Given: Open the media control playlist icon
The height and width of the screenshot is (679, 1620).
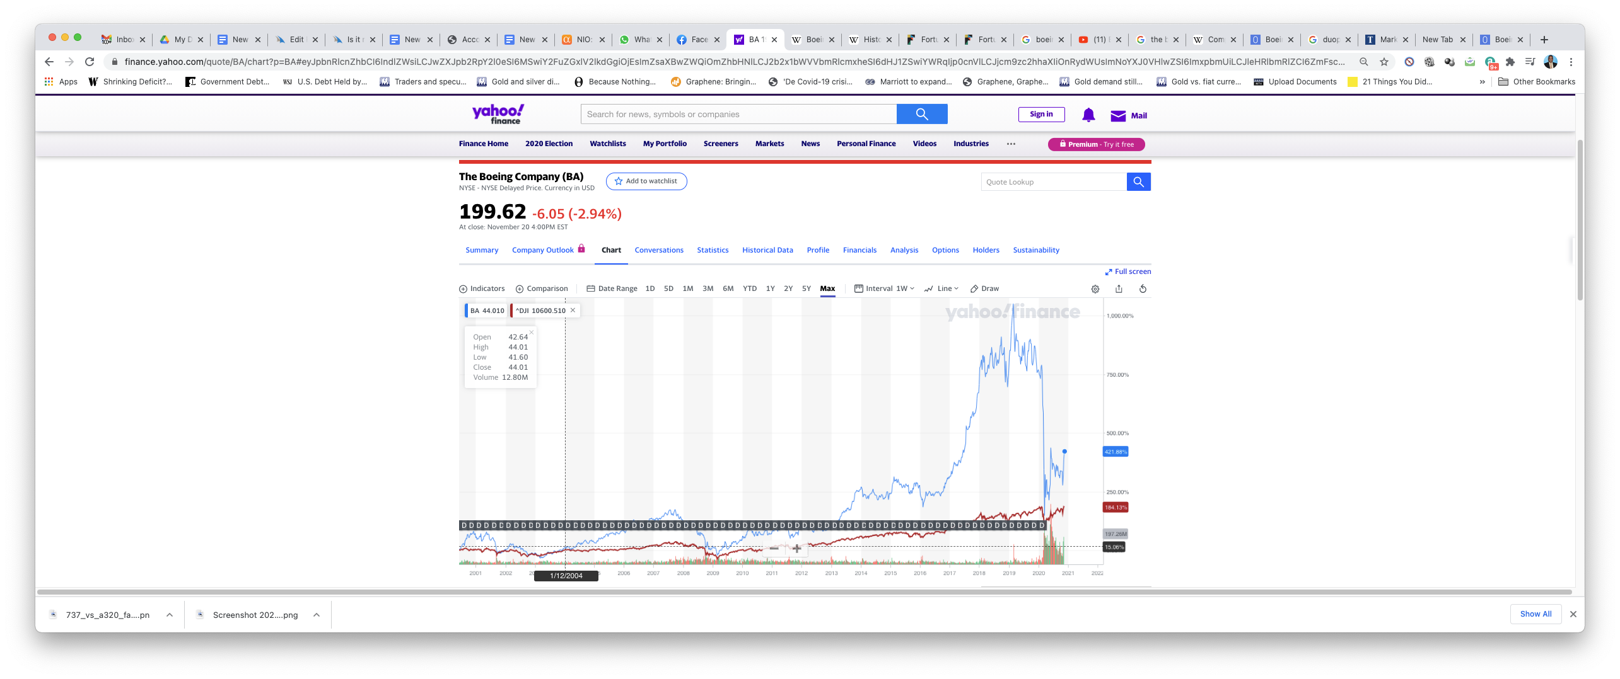Looking at the screenshot, I should click(1530, 62).
